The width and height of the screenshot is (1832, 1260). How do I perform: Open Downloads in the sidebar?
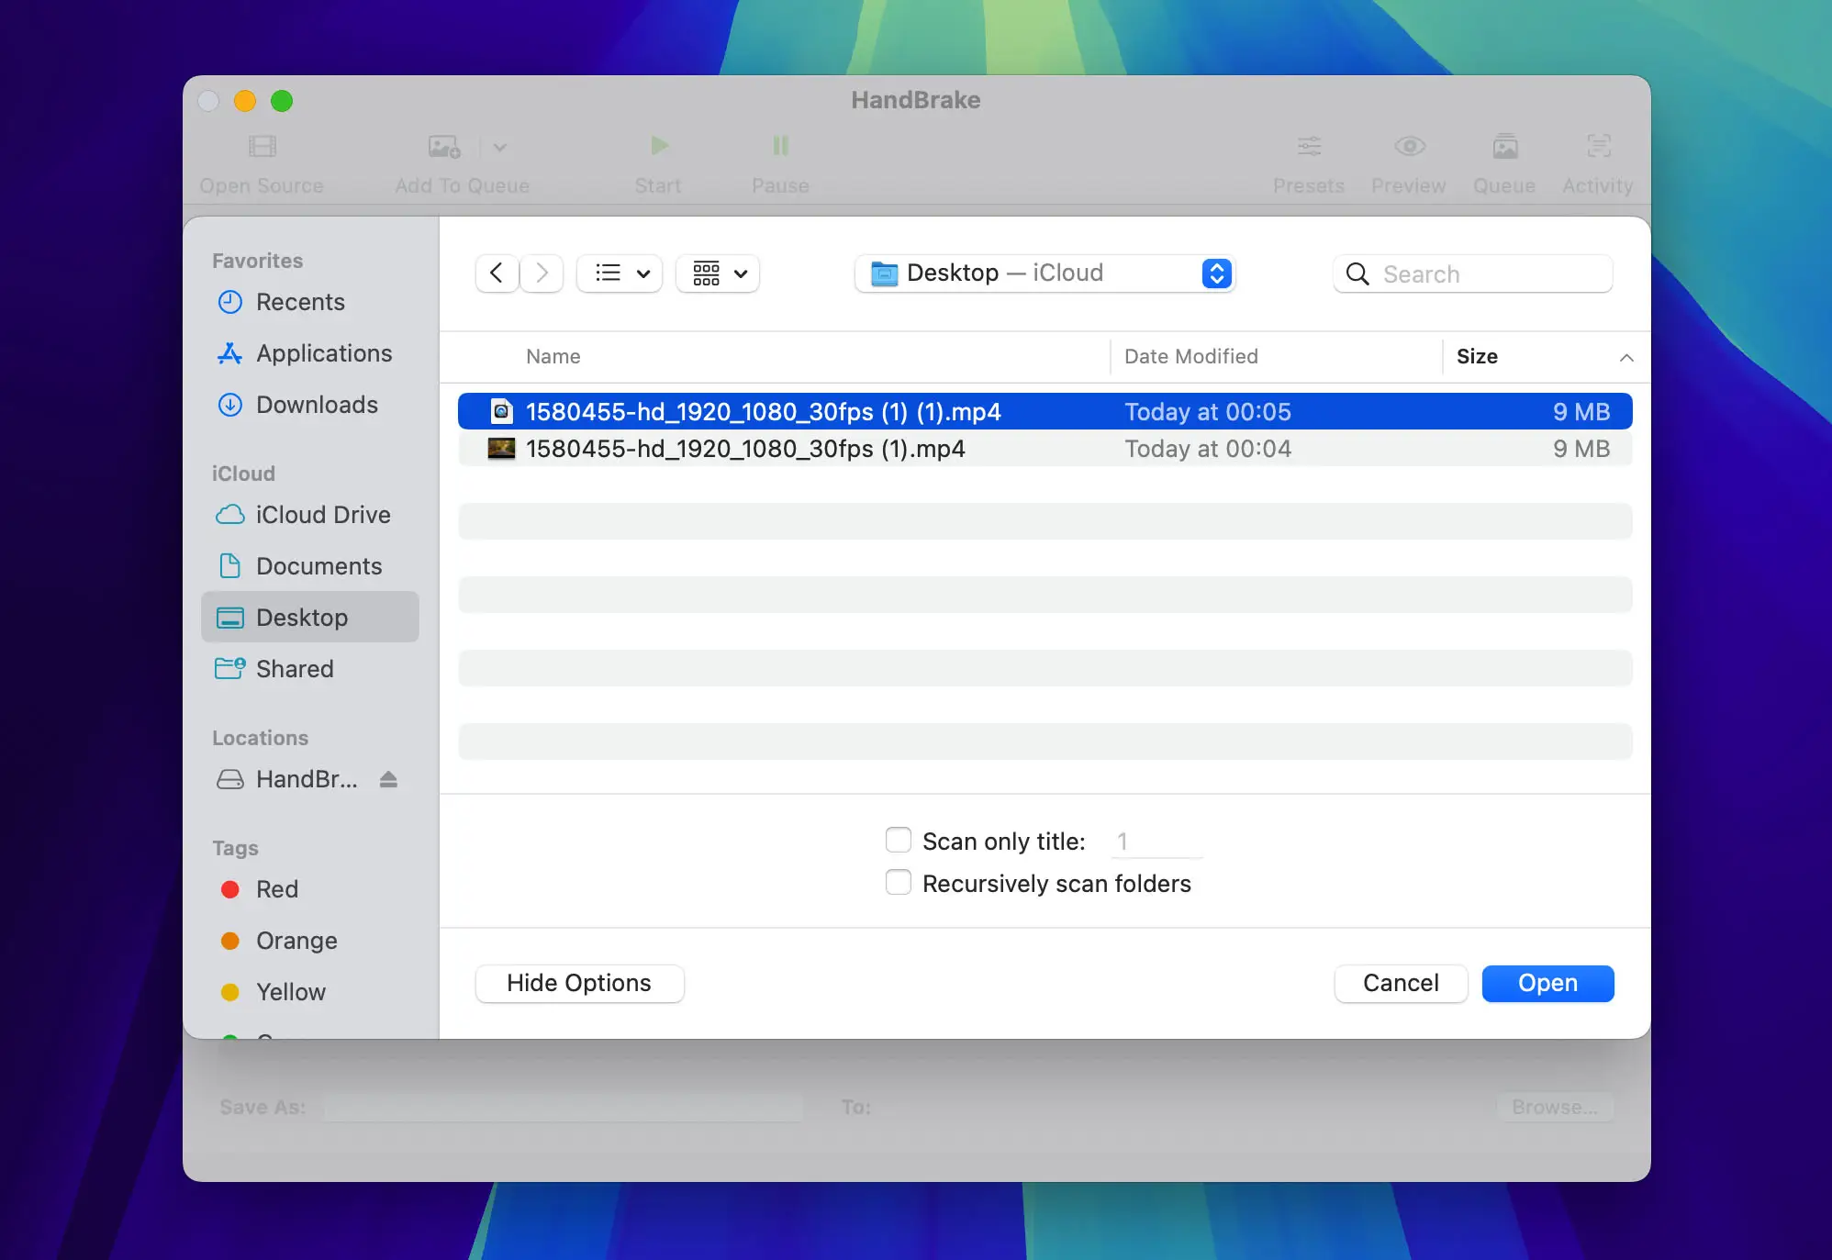coord(309,405)
